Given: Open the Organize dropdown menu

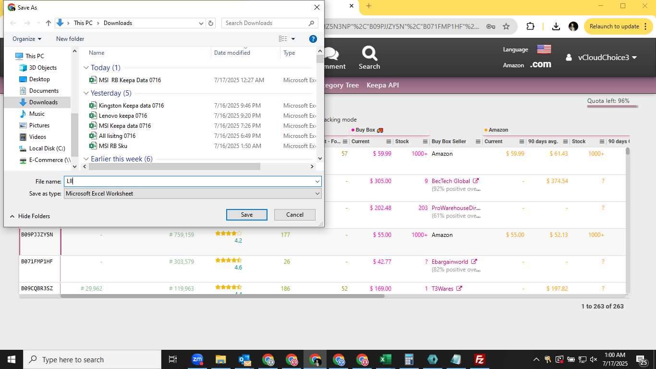Looking at the screenshot, I should click(27, 39).
